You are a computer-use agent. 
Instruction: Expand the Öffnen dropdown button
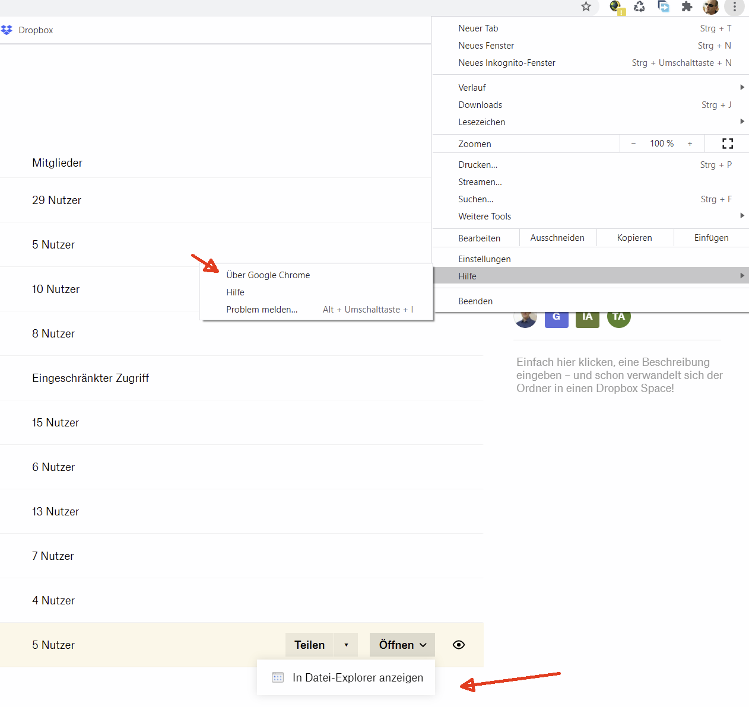click(x=402, y=645)
